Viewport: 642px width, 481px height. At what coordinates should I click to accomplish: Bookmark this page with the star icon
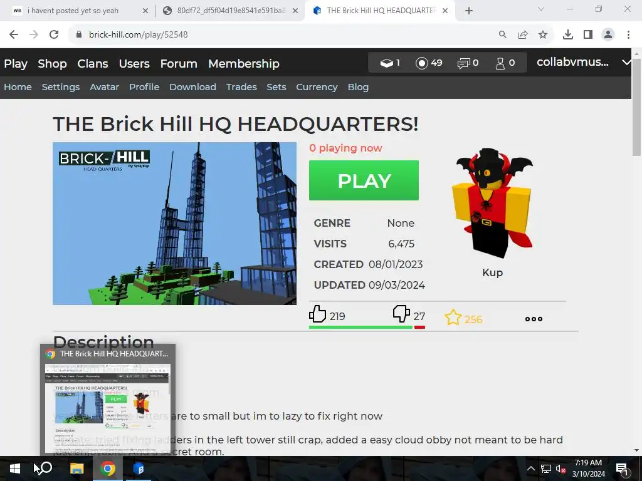[543, 35]
